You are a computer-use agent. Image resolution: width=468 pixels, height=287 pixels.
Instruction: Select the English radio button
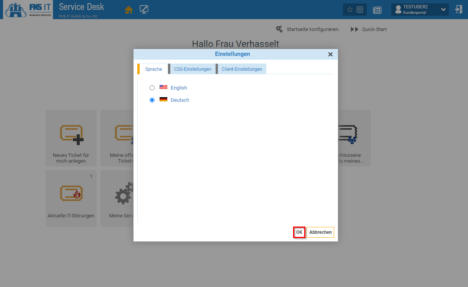tap(152, 88)
